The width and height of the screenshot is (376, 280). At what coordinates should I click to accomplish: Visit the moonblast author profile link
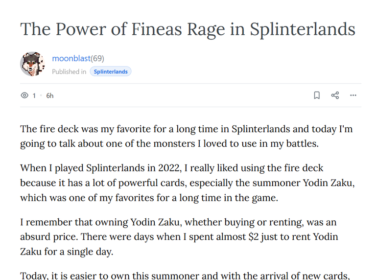[x=71, y=58]
